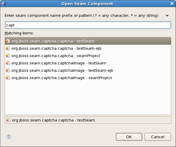Click the details bar below the Matching items list

(x=88, y=120)
